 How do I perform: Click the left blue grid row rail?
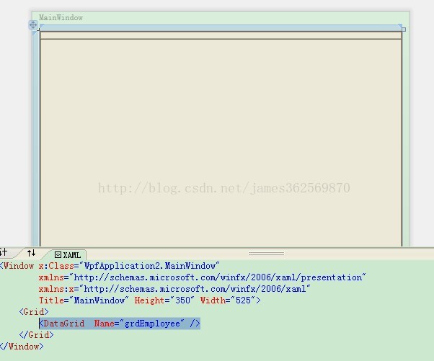[x=35, y=138]
